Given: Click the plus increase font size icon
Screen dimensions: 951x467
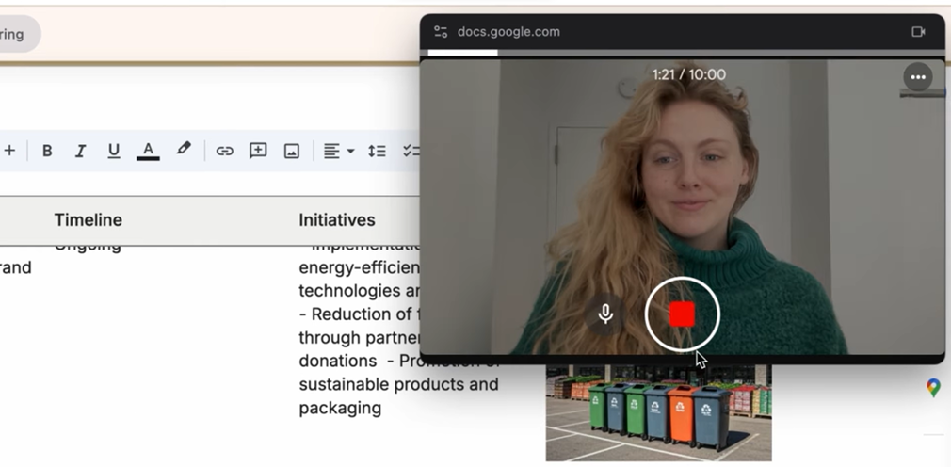Looking at the screenshot, I should tap(10, 151).
